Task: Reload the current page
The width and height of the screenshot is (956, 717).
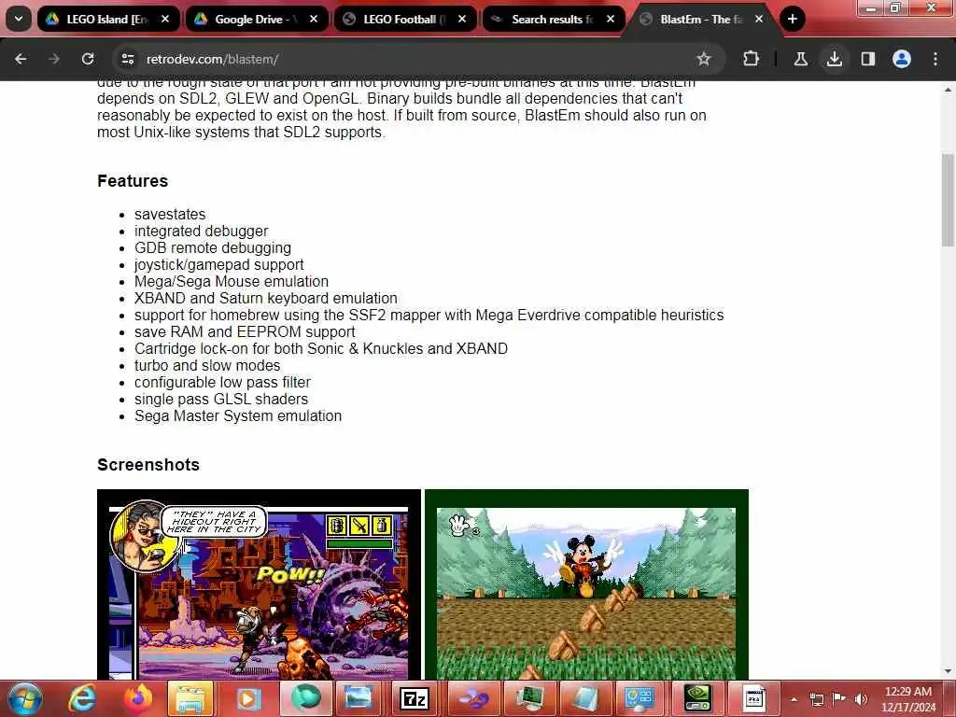Action: click(x=88, y=59)
